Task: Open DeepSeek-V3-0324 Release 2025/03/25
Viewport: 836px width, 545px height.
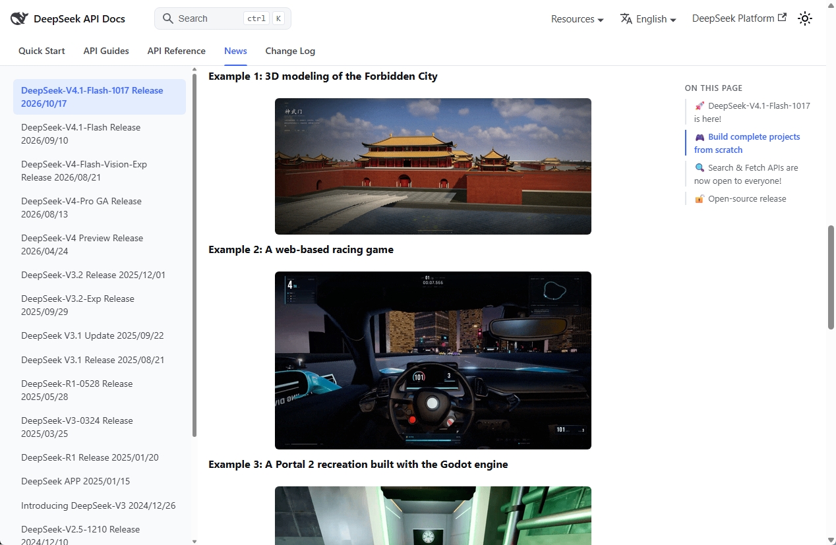Action: (100, 427)
